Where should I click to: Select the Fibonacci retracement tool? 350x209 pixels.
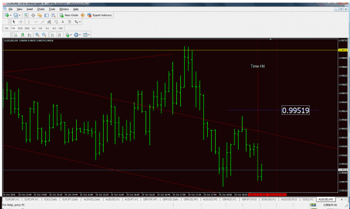(x=56, y=22)
